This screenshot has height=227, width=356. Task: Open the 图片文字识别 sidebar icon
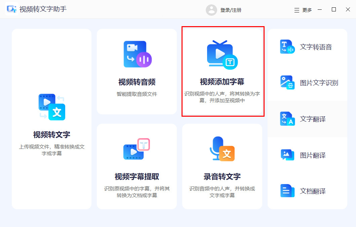(287, 83)
